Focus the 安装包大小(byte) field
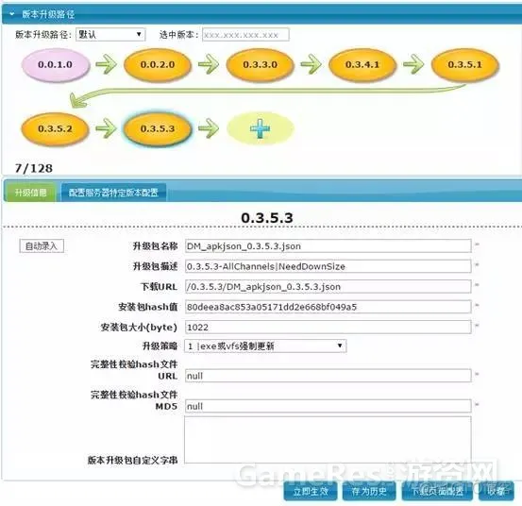522x506 pixels. pos(328,327)
